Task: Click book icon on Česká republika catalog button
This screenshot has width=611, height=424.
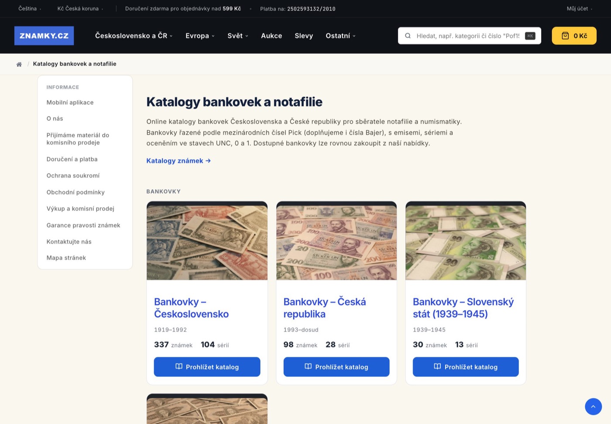Action: 308,366
